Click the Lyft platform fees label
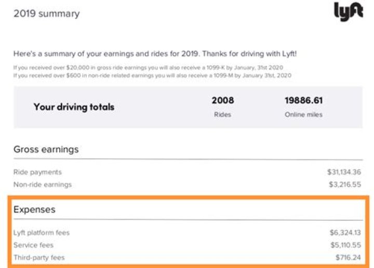Image resolution: width=374 pixels, height=268 pixels. point(42,233)
